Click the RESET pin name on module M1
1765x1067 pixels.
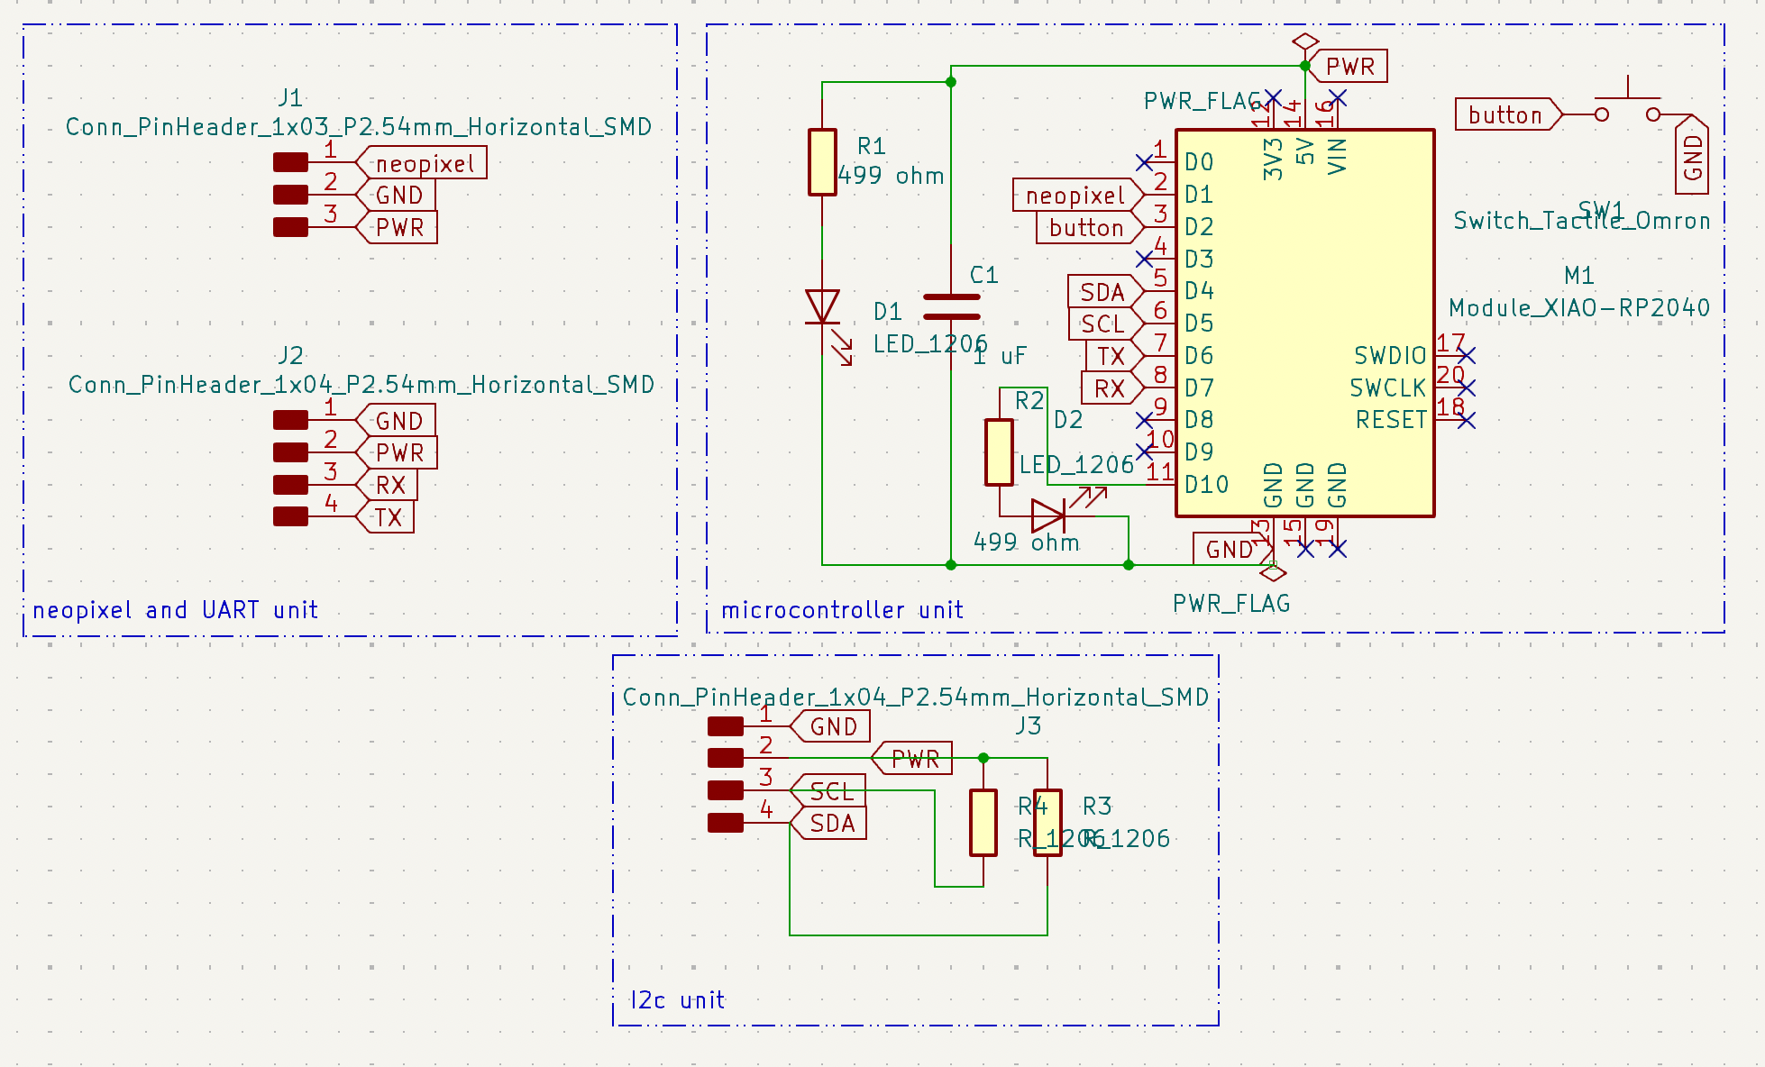(1392, 420)
